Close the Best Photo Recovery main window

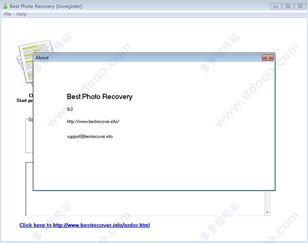coord(300,6)
